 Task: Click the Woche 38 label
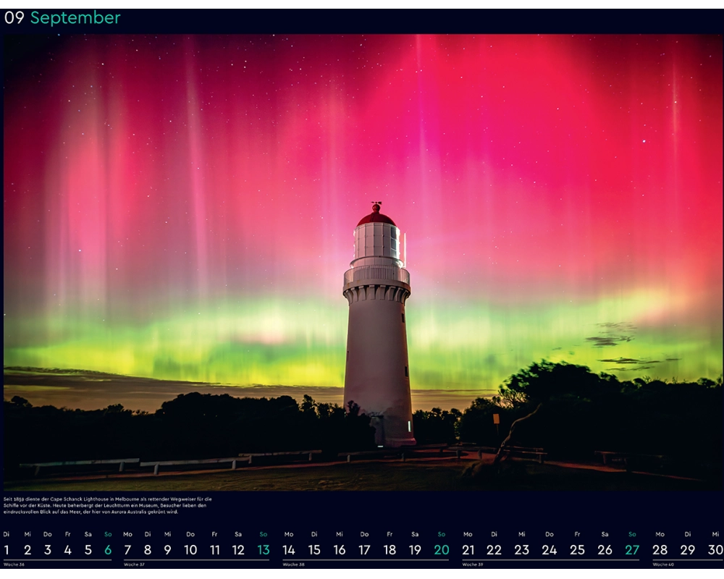click(x=293, y=565)
